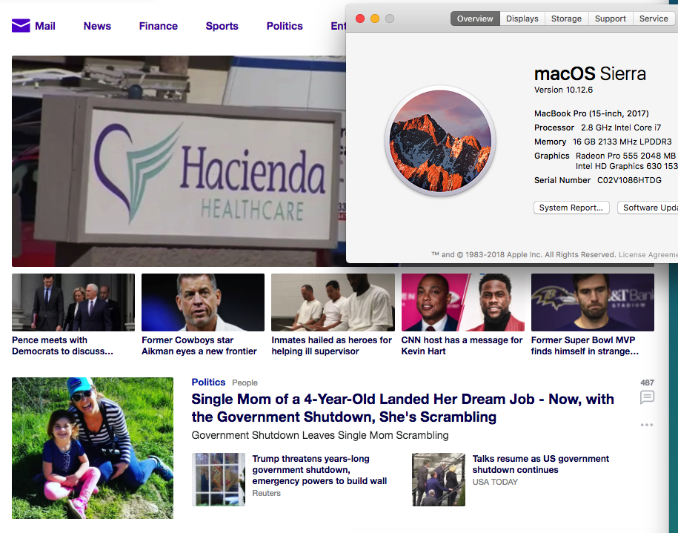This screenshot has width=678, height=533.
Task: Open the single mom and daughter photo
Action: (x=93, y=448)
